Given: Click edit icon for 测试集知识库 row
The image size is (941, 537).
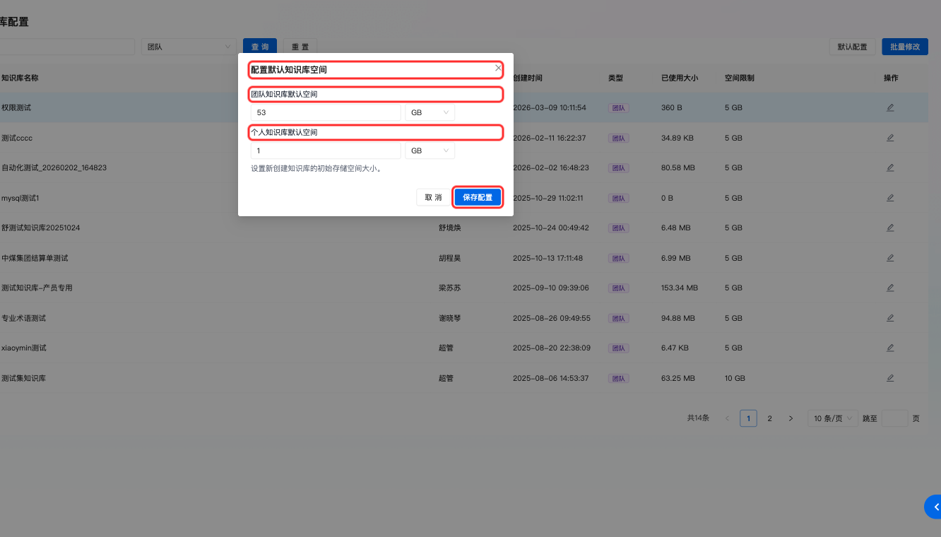Looking at the screenshot, I should click(890, 378).
